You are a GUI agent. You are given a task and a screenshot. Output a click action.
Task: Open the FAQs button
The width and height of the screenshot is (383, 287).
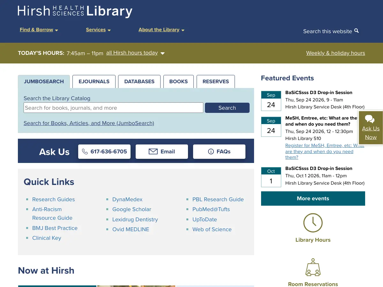219,151
